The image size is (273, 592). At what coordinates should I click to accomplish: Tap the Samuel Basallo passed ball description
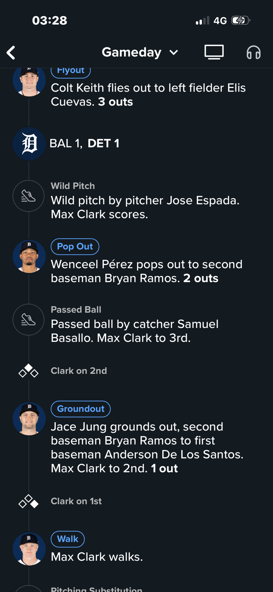(134, 331)
